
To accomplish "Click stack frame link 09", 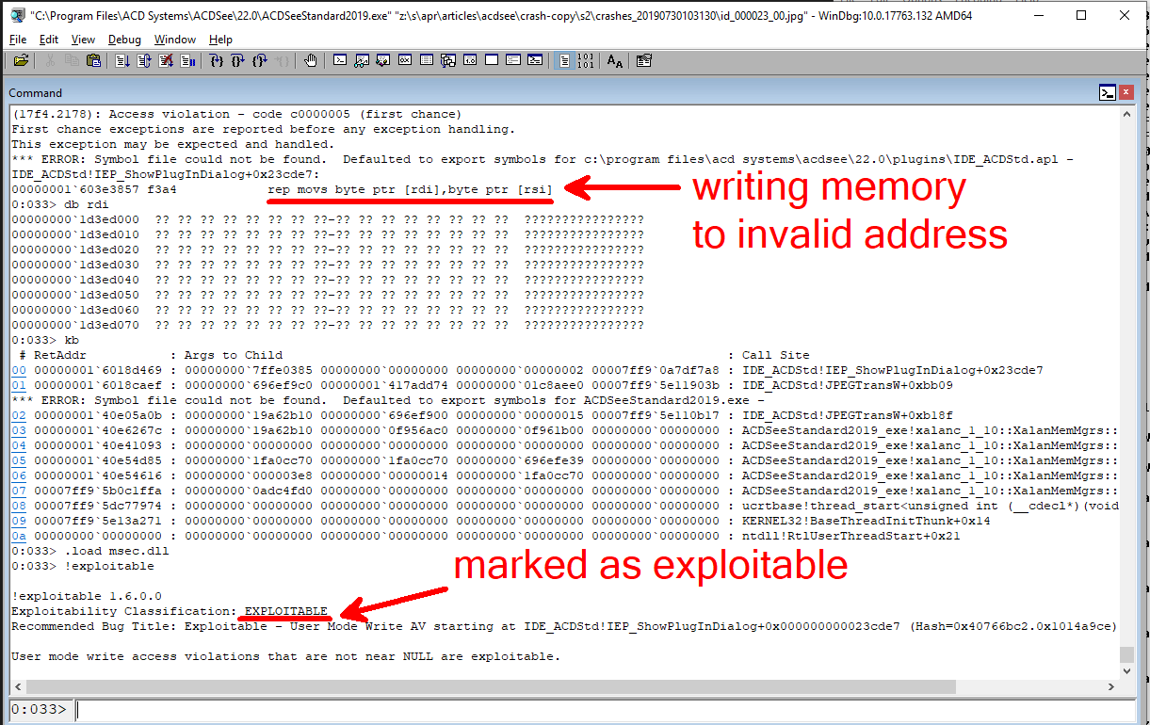I will click(19, 522).
